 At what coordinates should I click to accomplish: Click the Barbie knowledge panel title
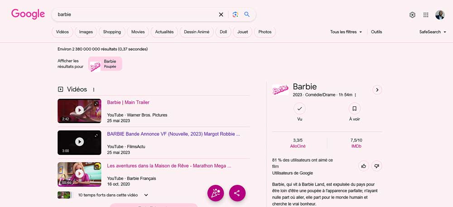point(305,87)
